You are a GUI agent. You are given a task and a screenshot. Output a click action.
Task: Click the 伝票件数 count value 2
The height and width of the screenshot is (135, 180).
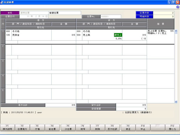164,13
